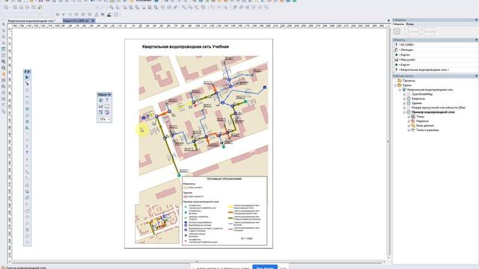Screen dimensions: 479x269
Task: Close the floating Макет toolbar
Action: (109, 95)
